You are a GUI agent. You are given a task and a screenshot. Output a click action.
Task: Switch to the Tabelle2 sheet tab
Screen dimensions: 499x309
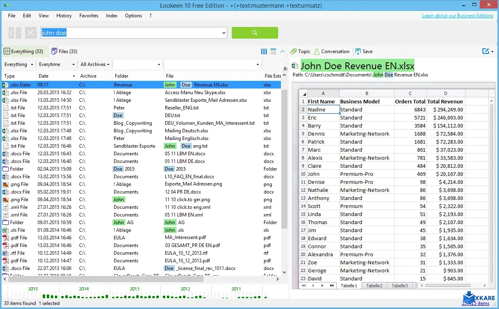pyautogui.click(x=374, y=286)
